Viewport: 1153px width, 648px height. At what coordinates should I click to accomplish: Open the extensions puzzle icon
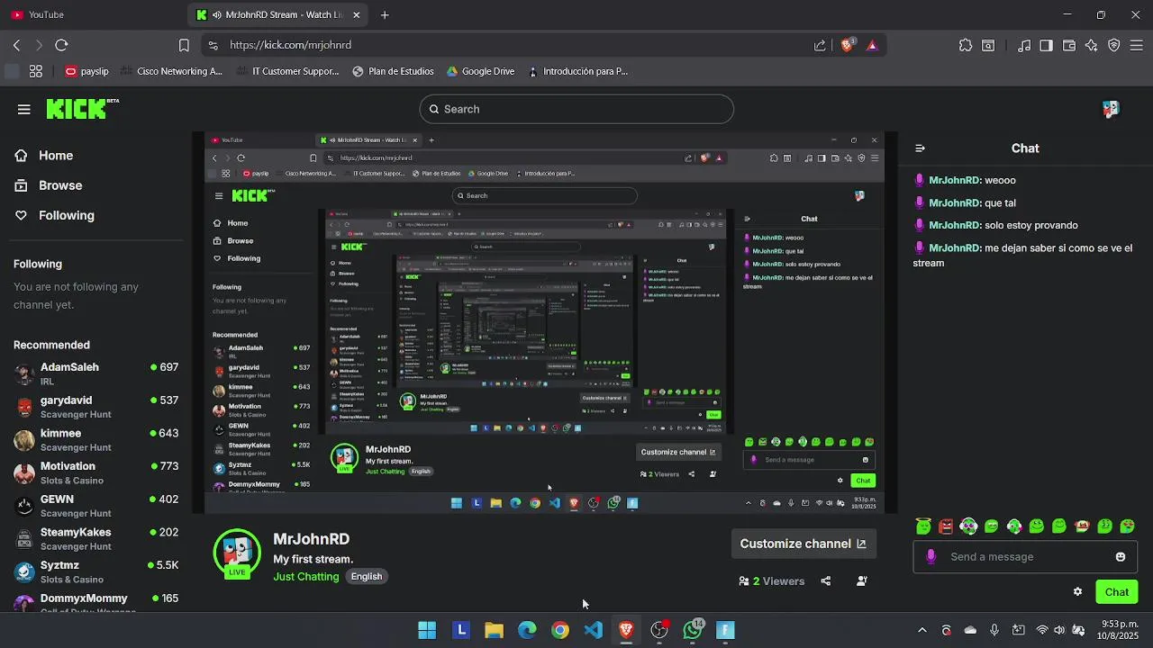click(966, 45)
